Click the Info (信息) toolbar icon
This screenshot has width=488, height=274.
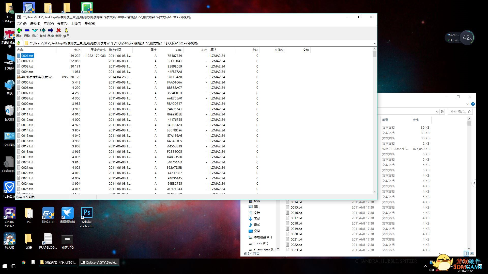pyautogui.click(x=66, y=30)
